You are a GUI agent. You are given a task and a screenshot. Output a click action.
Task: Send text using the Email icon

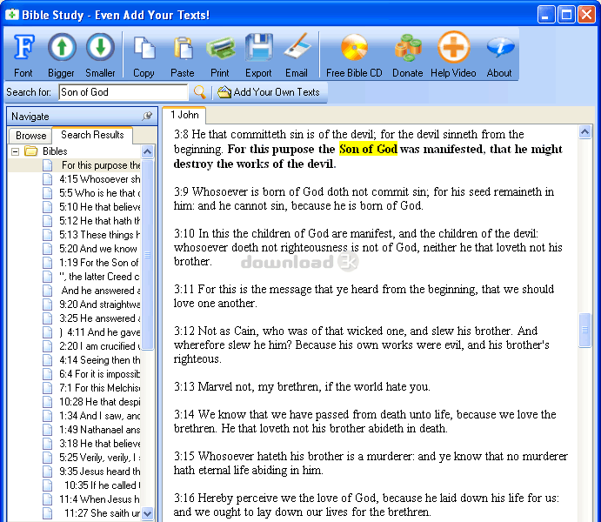click(x=297, y=47)
